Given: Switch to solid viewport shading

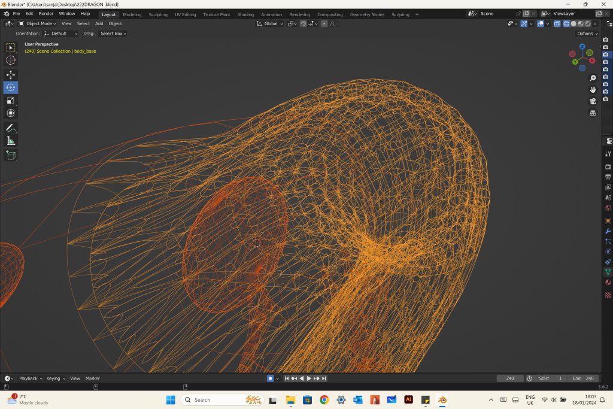Looking at the screenshot, I should click(573, 24).
